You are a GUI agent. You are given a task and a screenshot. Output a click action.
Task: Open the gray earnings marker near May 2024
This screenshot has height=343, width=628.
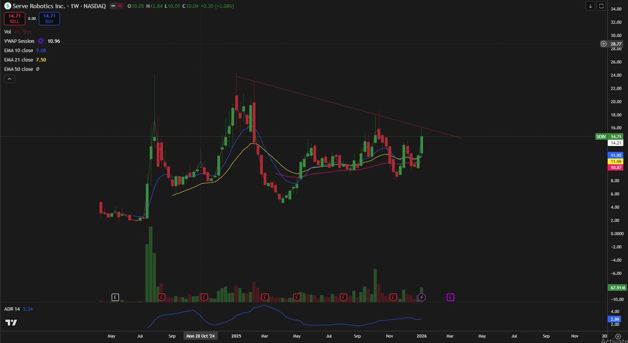click(115, 297)
